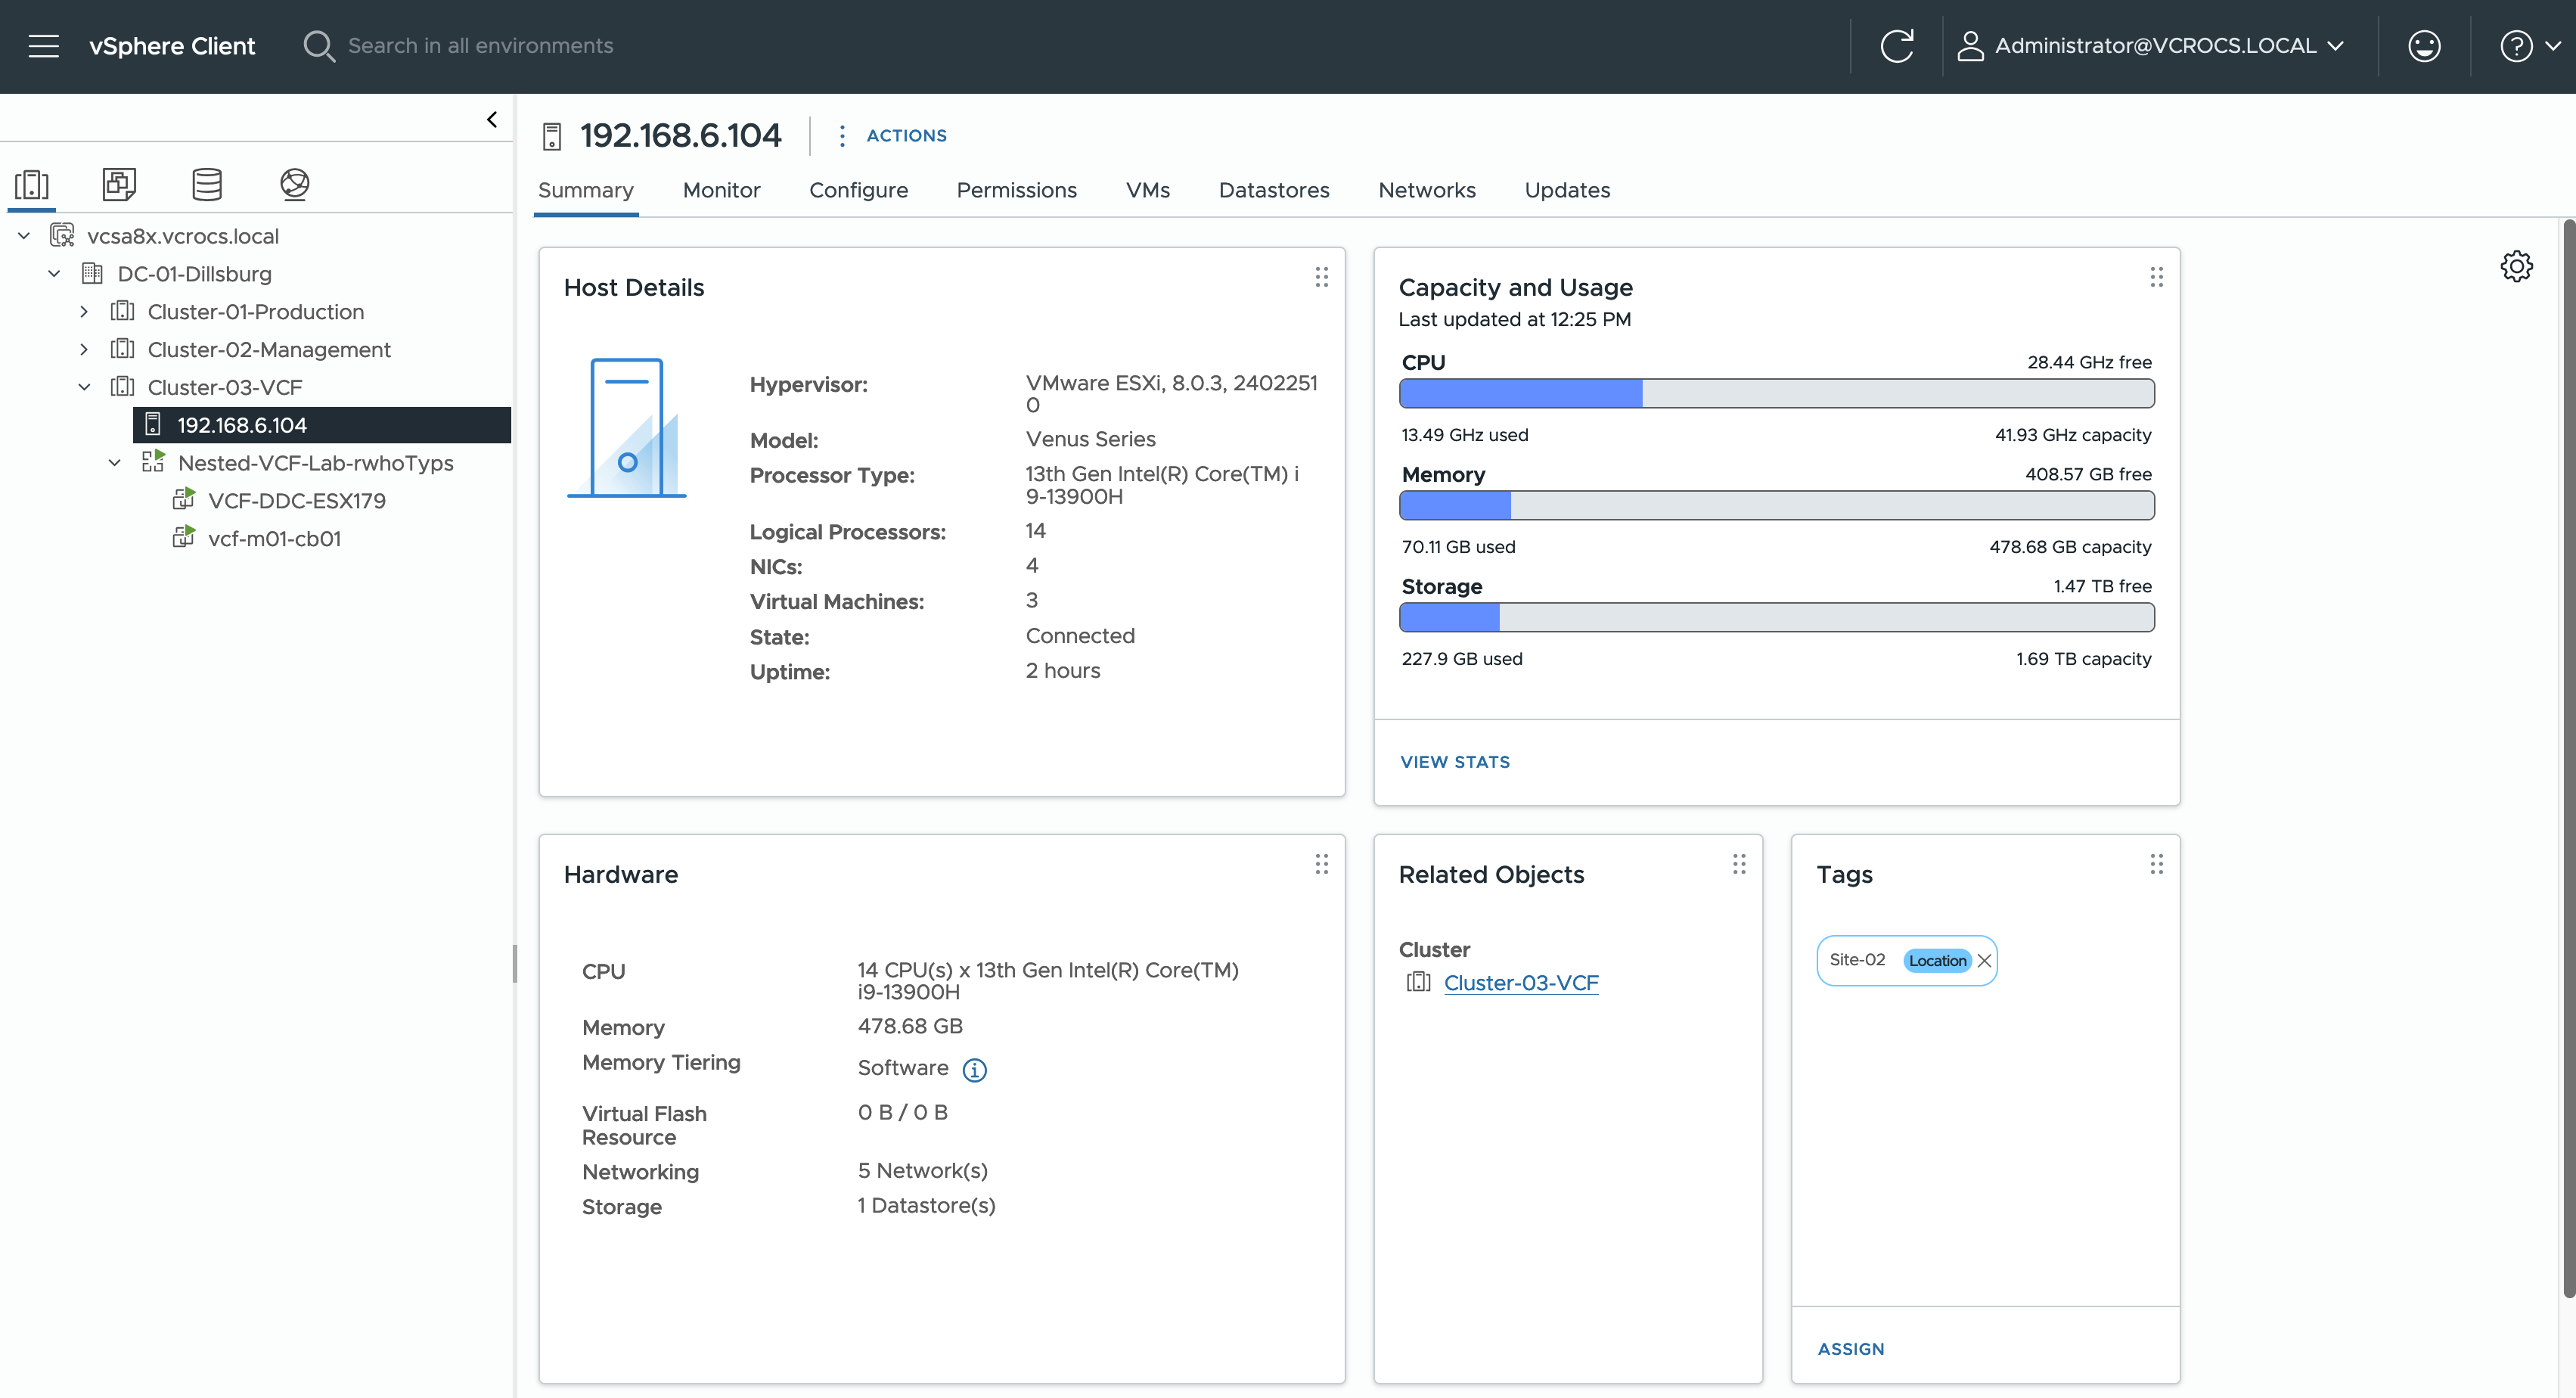Click the global refresh icon

(x=1896, y=46)
